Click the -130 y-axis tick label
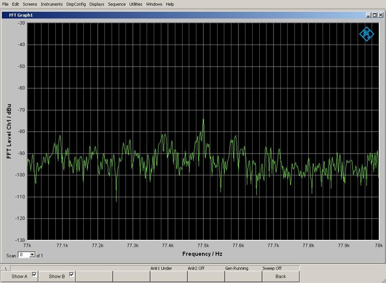386x283 pixels. pyautogui.click(x=20, y=240)
